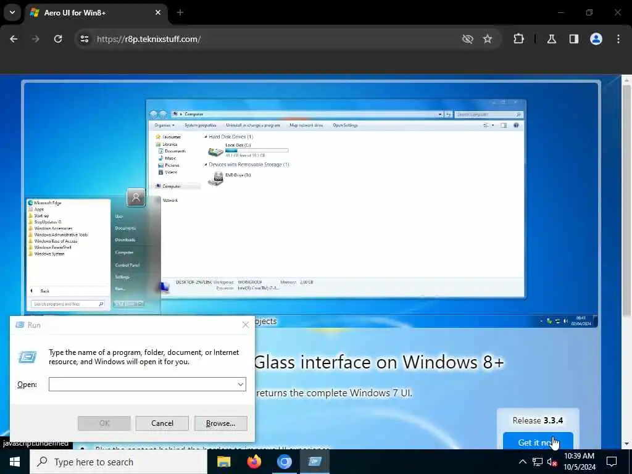
Task: Click the Run taskbar icon
Action: pyautogui.click(x=315, y=462)
